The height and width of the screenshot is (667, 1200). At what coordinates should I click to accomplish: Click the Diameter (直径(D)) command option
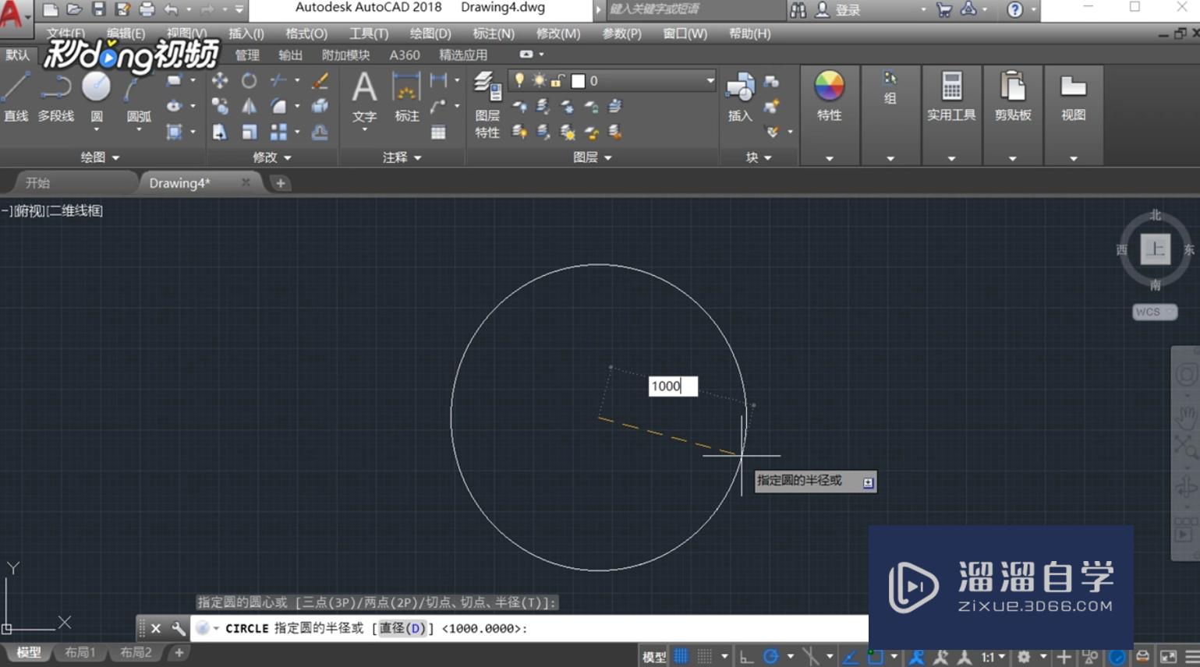click(x=402, y=628)
